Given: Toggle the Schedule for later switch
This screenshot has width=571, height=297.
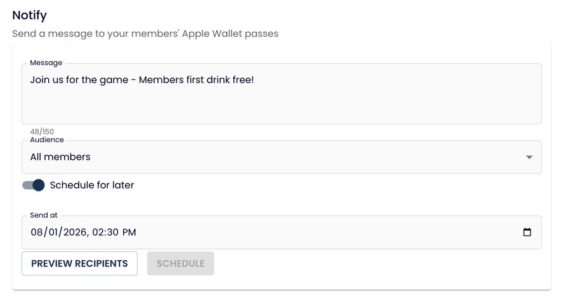Looking at the screenshot, I should point(33,185).
